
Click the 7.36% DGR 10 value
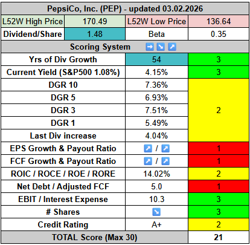[x=156, y=85]
